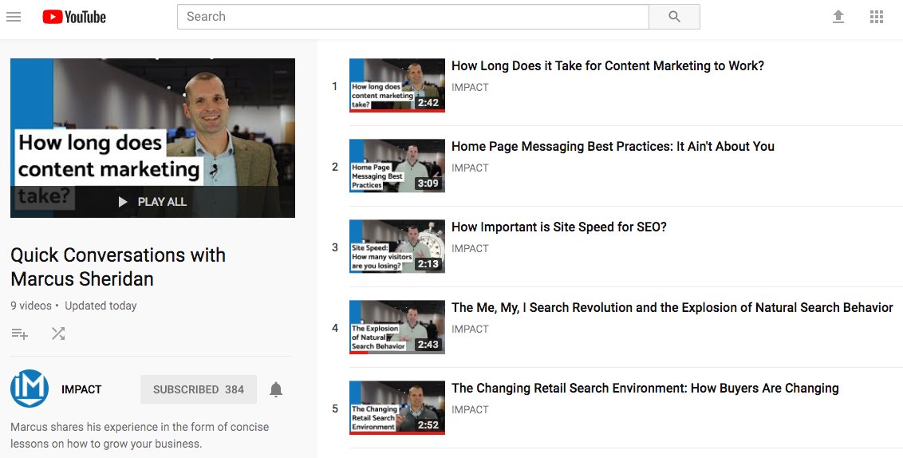The width and height of the screenshot is (903, 458).
Task: Open thumbnail with 3:09 duration
Action: [397, 166]
